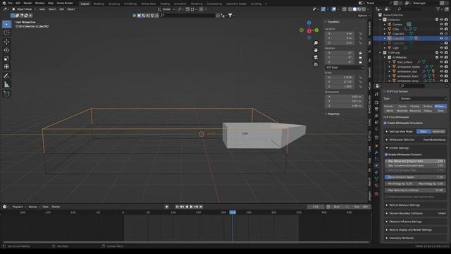Adjust Max Particles (in millions) field
451x254 pixels.
click(415, 190)
